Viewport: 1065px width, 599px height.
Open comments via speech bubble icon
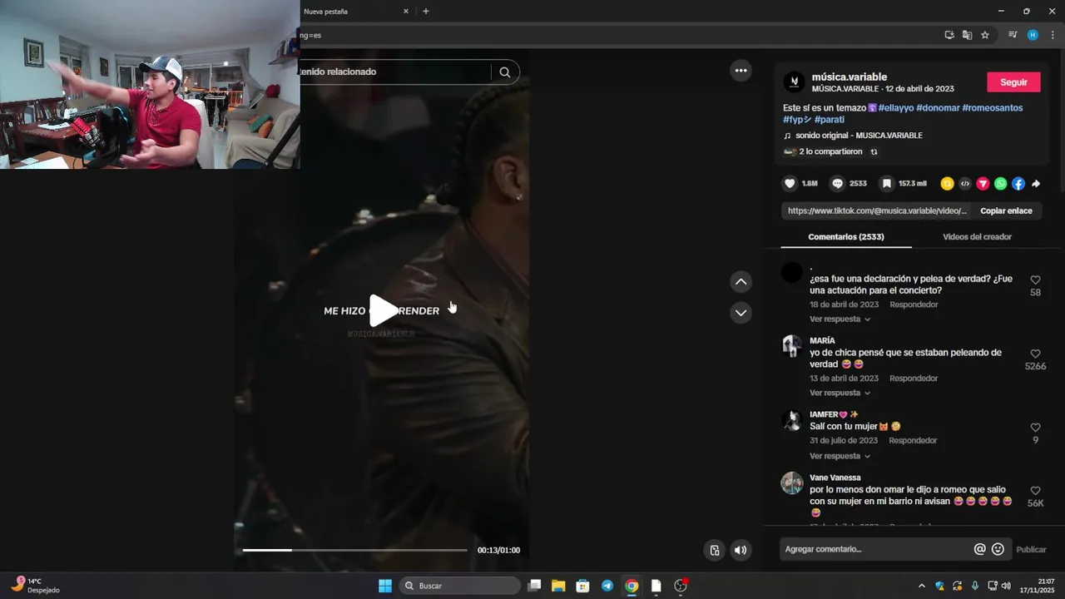(837, 183)
